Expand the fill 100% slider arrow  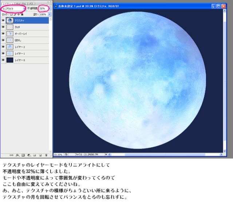[x=50, y=14]
